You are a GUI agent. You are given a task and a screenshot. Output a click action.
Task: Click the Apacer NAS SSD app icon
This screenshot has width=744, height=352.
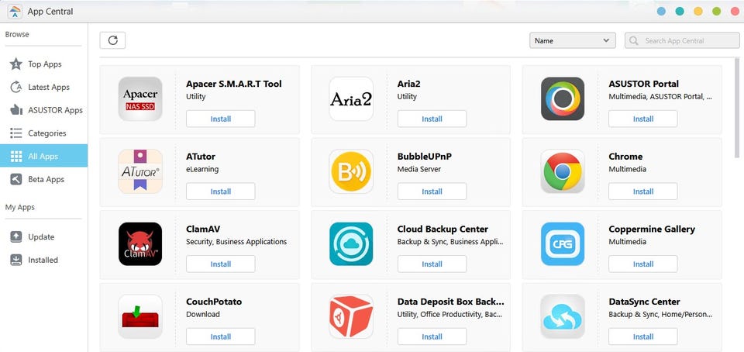point(140,98)
